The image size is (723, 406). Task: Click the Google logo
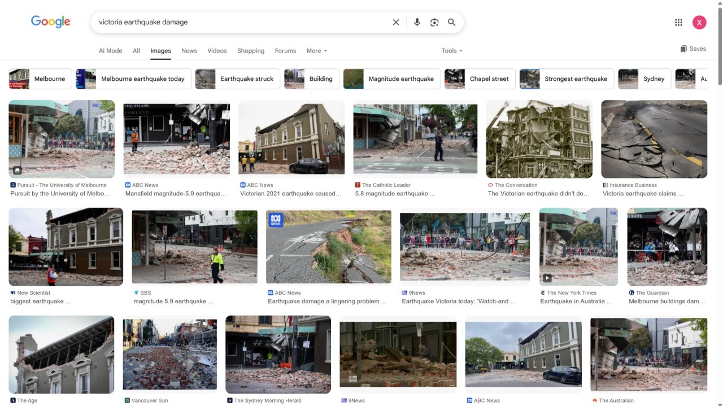coord(51,22)
